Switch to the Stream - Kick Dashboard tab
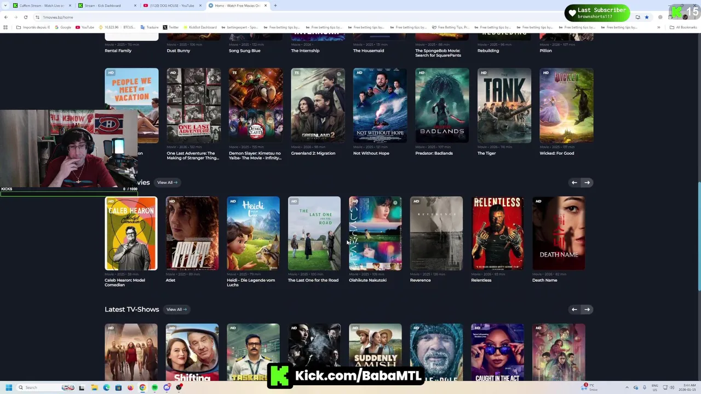This screenshot has height=394, width=701. pyautogui.click(x=106, y=5)
